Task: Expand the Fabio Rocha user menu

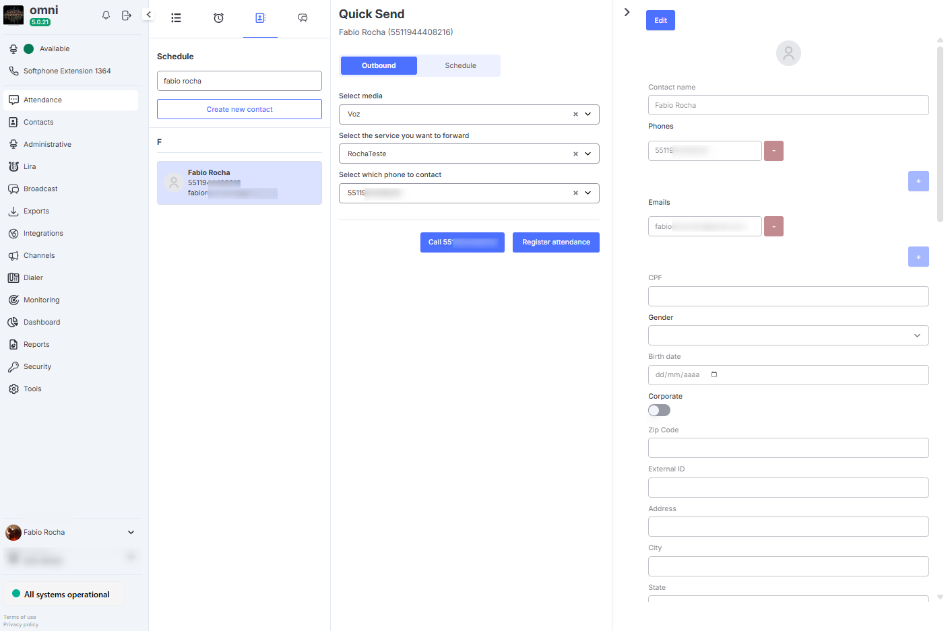Action: pos(131,532)
